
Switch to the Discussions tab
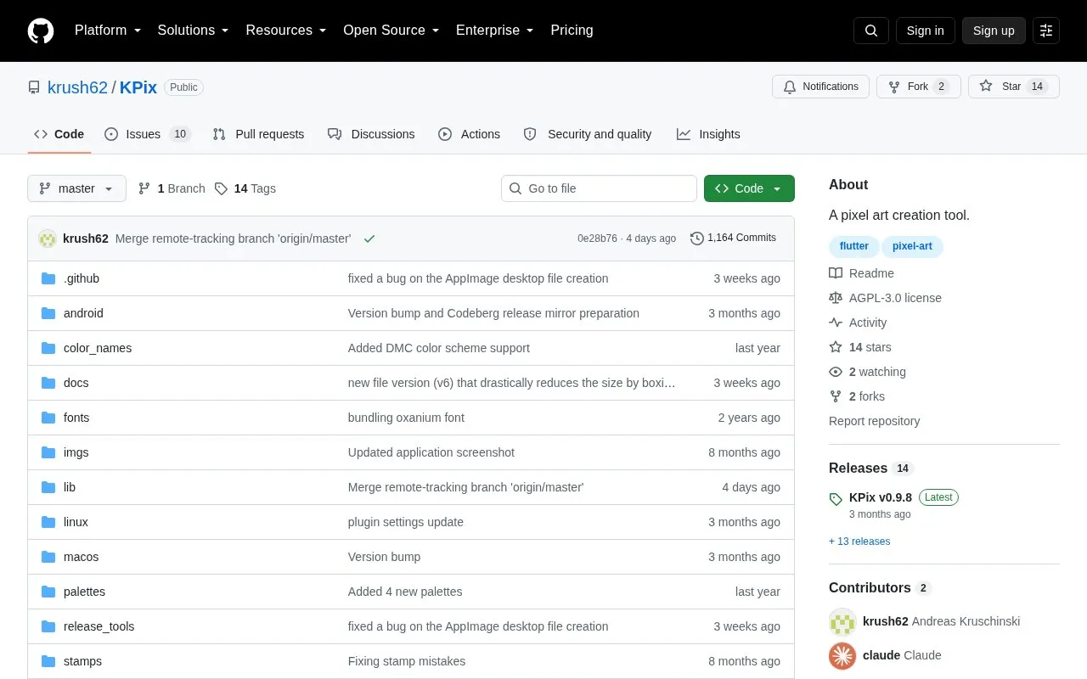pyautogui.click(x=371, y=134)
